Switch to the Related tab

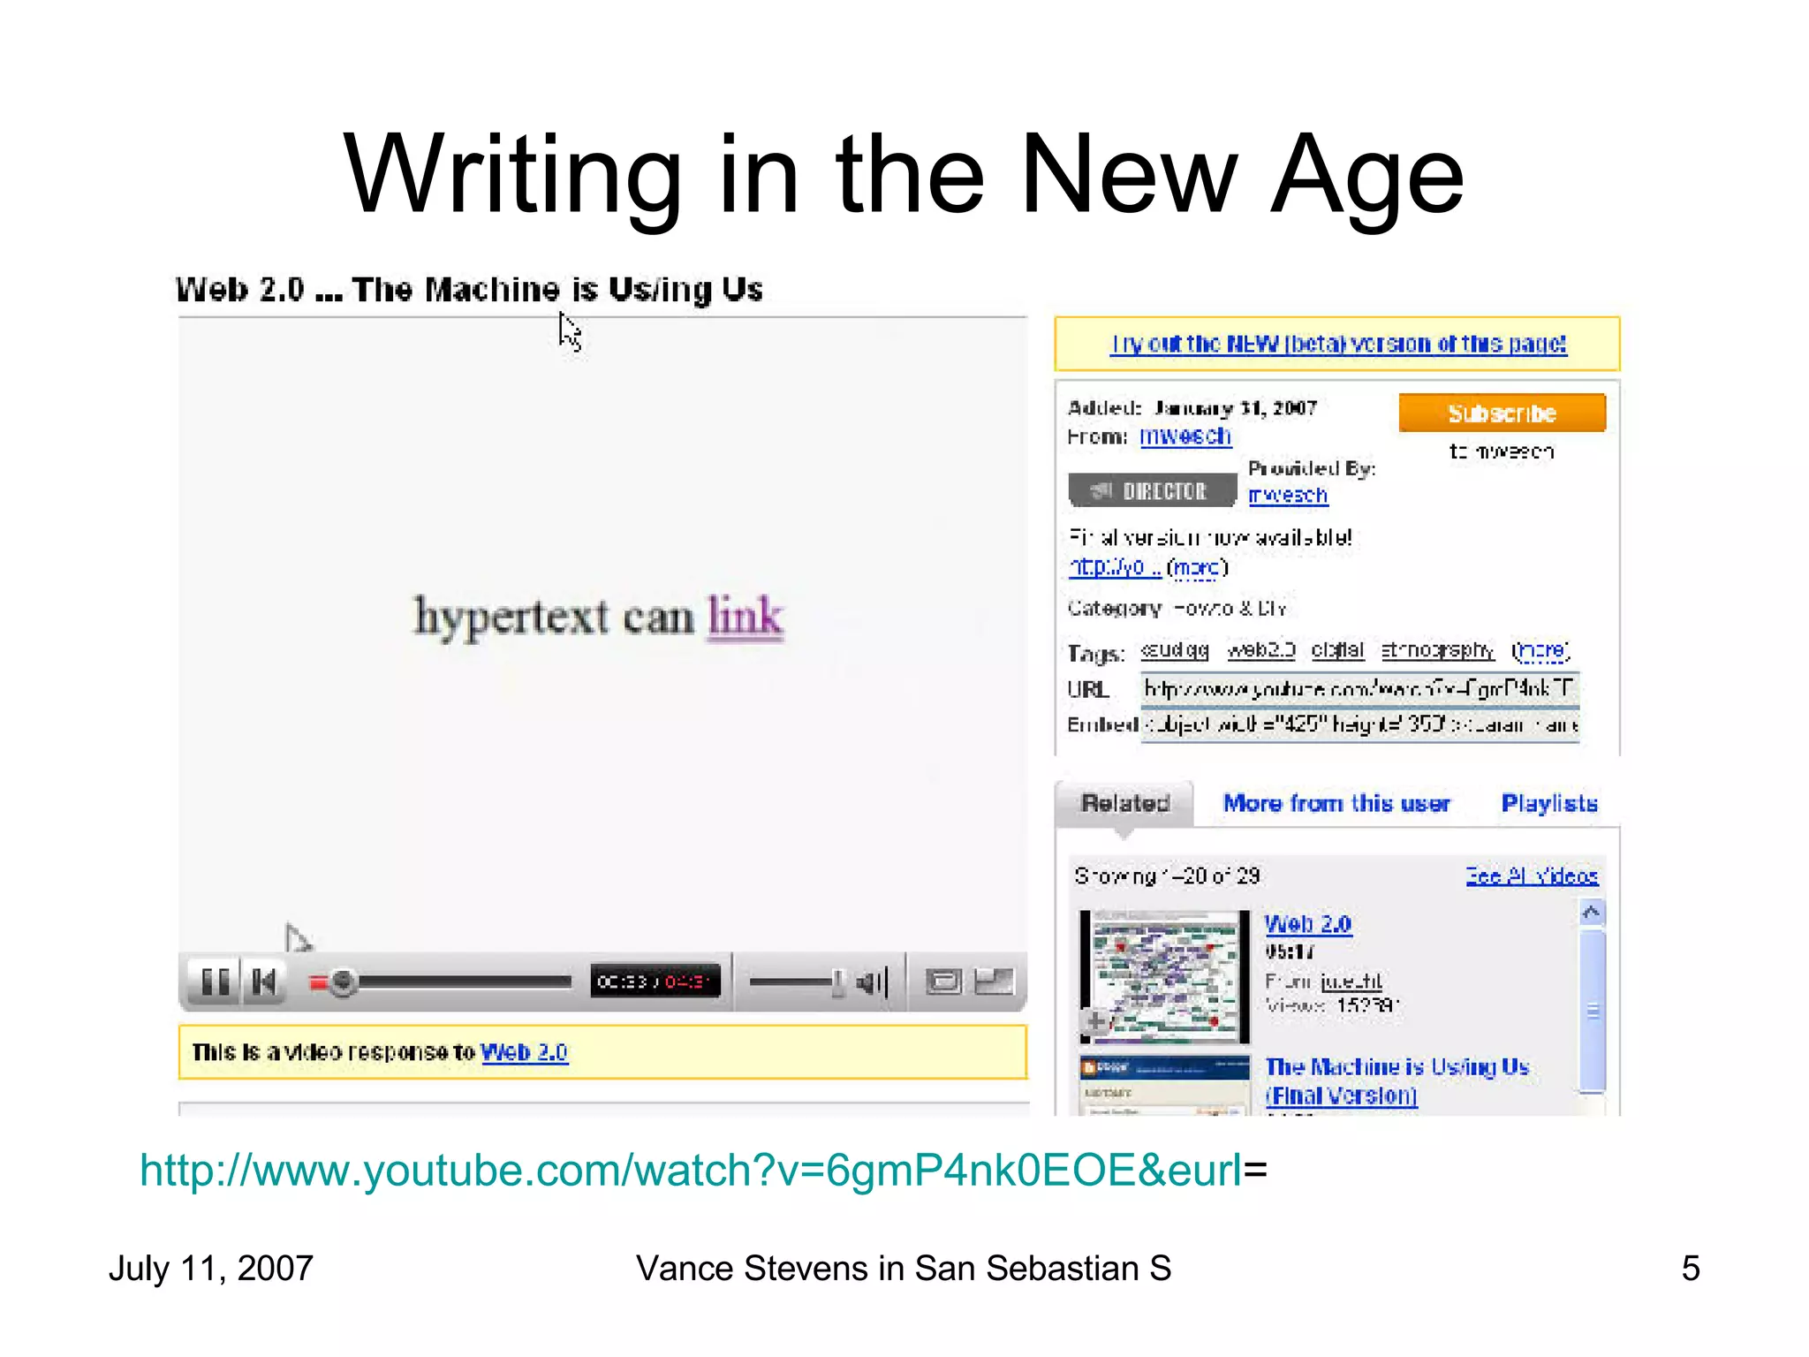tap(1125, 803)
